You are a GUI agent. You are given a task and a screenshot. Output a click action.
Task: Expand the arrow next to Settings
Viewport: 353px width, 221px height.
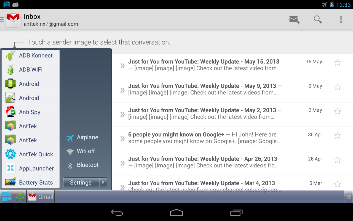coord(103,182)
